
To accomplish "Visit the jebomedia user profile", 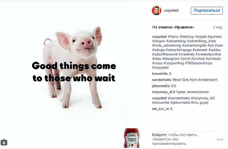I will (x=161, y=86).
